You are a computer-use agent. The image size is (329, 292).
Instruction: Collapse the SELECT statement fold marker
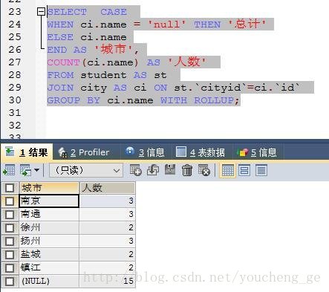pos(41,11)
